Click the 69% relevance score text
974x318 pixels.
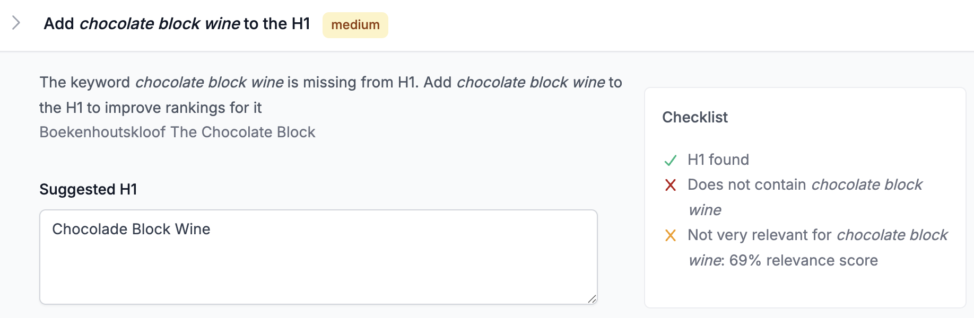coord(801,260)
